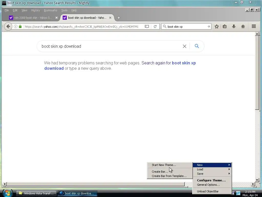Click the vertical scrollbar thumb
The width and height of the screenshot is (262, 197).
click(257, 73)
